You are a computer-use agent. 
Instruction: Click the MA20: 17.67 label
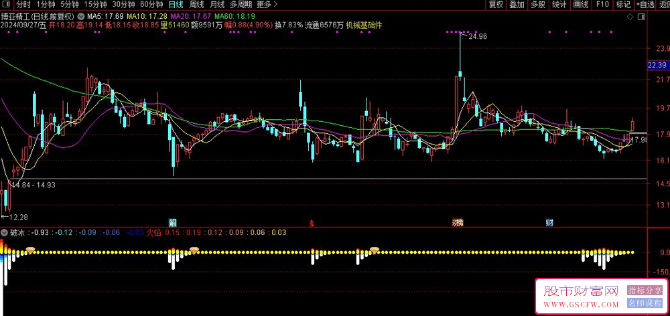click(190, 16)
